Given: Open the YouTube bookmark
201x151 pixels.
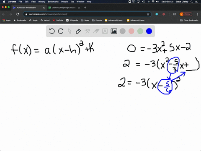Looking at the screenshot, I should pos(58,20).
